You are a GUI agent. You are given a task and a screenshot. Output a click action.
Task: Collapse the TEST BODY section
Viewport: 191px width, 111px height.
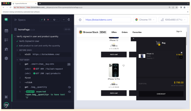(17, 60)
